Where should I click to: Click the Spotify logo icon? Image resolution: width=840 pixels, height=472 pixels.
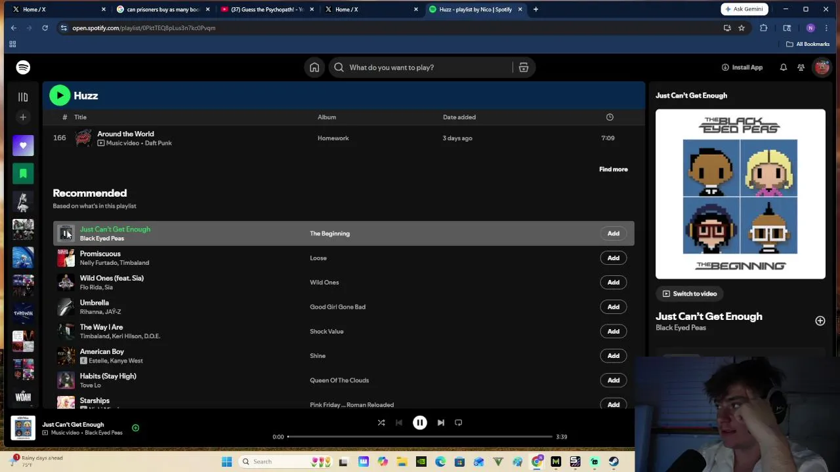23,68
